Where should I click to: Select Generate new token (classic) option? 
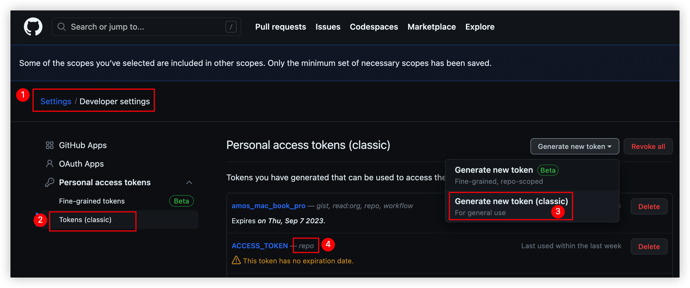pos(511,206)
